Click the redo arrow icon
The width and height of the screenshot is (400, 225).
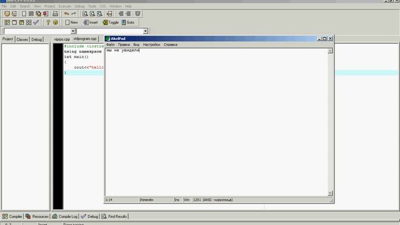[74, 14]
